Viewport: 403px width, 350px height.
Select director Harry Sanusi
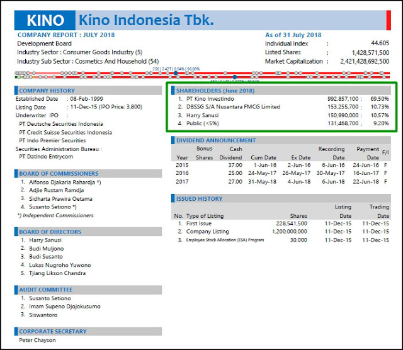click(45, 240)
